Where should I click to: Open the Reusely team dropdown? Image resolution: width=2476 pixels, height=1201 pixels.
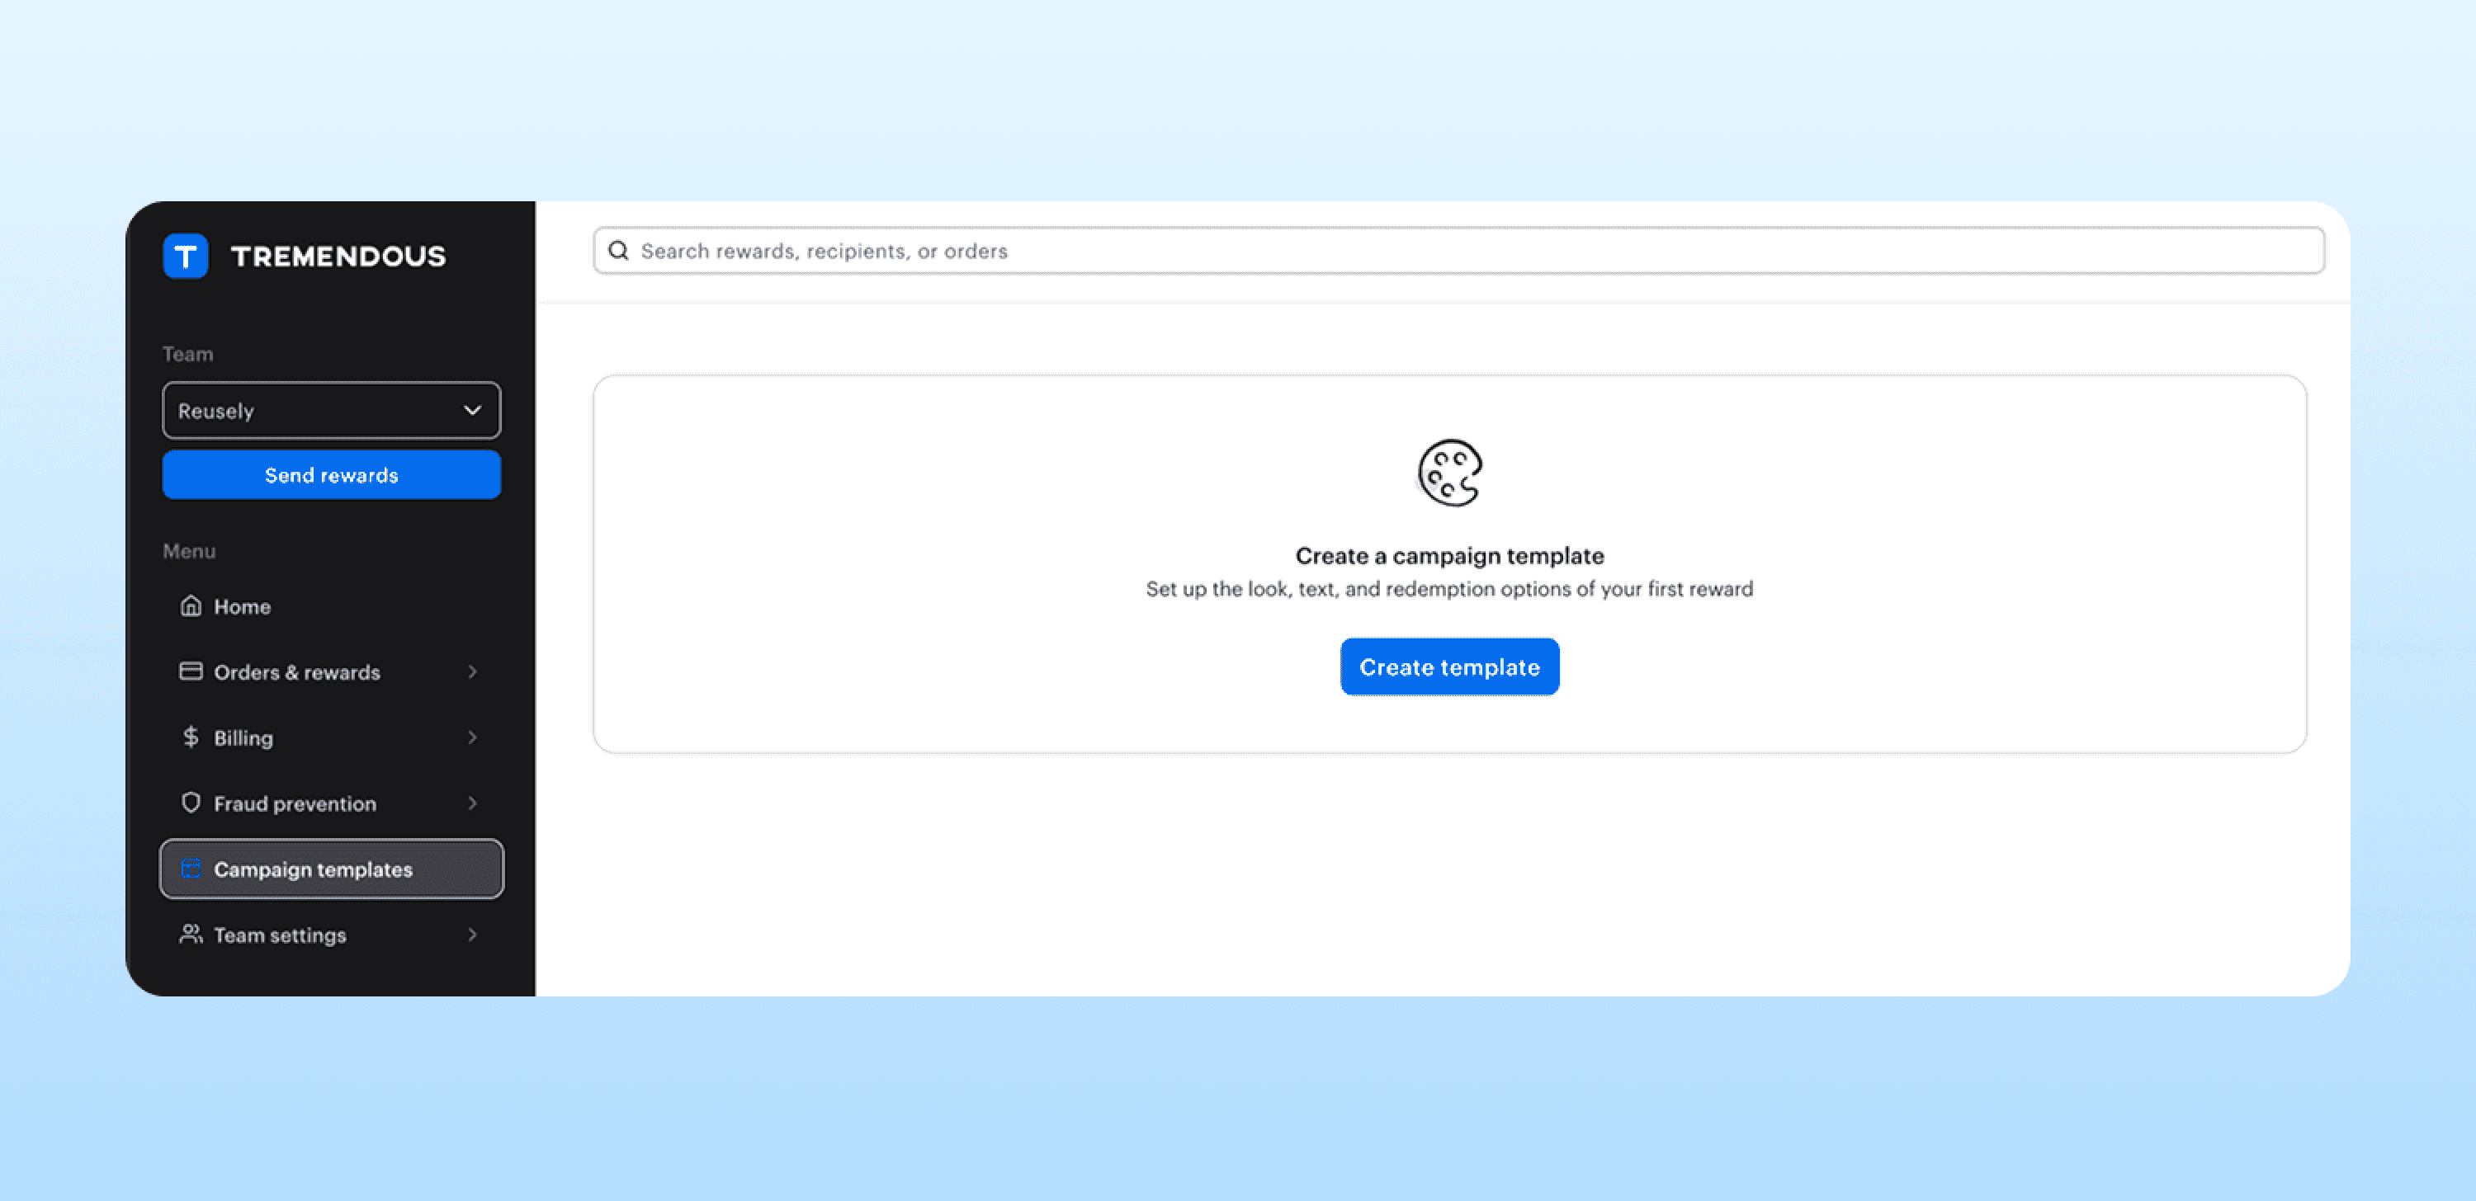332,410
